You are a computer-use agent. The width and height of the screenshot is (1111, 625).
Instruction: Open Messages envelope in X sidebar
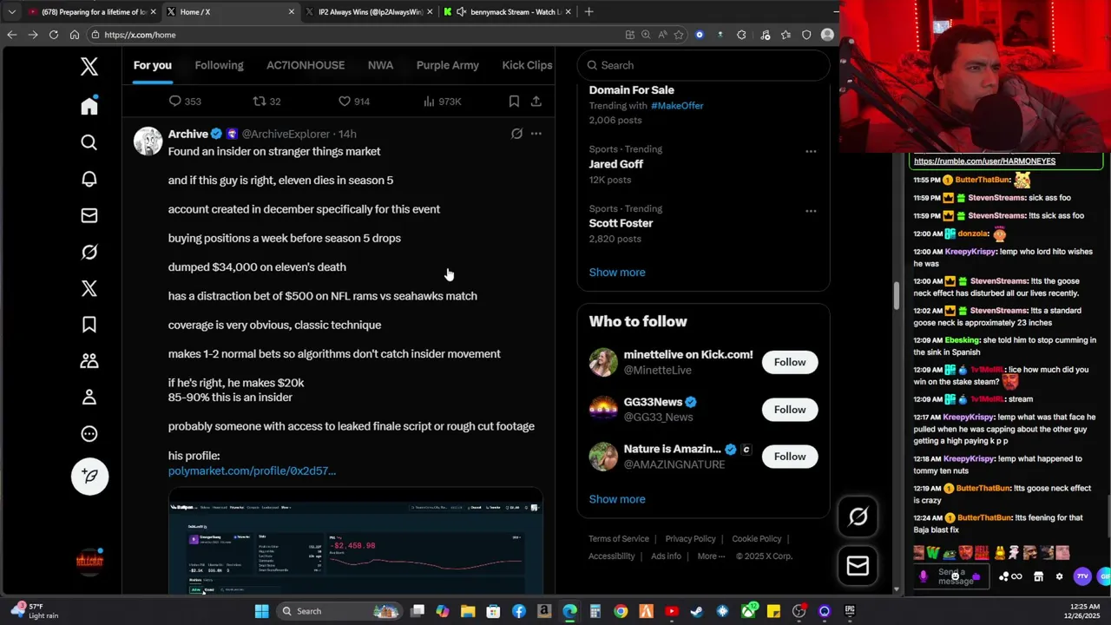click(89, 215)
